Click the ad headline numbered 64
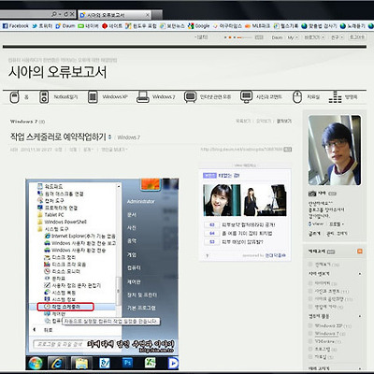The width and height of the screenshot is (374, 374). pyautogui.click(x=247, y=233)
